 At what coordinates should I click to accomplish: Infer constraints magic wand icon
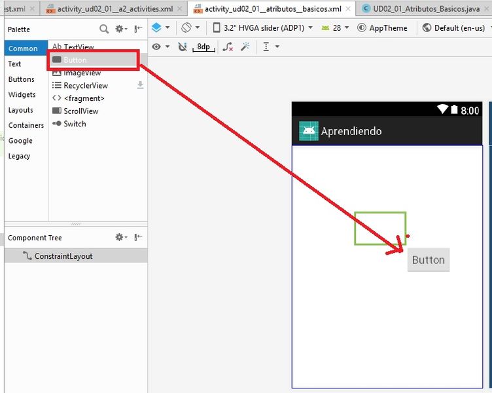click(245, 47)
